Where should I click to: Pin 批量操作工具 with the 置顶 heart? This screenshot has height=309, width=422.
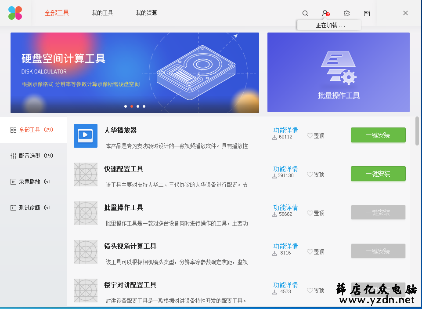coord(316,213)
